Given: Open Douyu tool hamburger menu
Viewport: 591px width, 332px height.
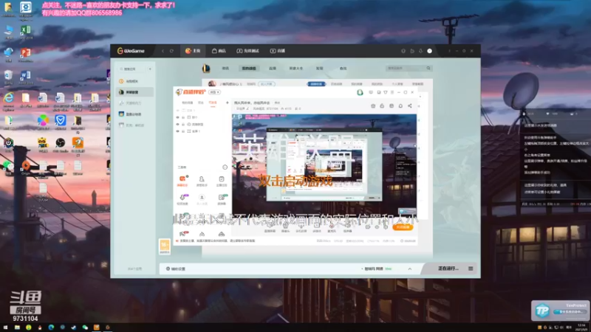Looking at the screenshot, I should pos(392,92).
